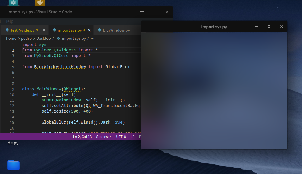Viewport: 302px width, 174px height.
Task: Click Spaces: 4 to change indentation
Action: tap(104, 137)
